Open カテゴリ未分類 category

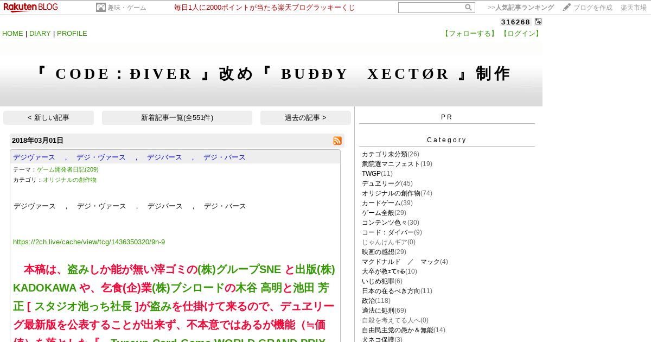385,154
